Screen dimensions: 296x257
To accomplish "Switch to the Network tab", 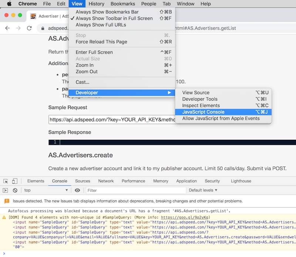I will [x=106, y=181].
